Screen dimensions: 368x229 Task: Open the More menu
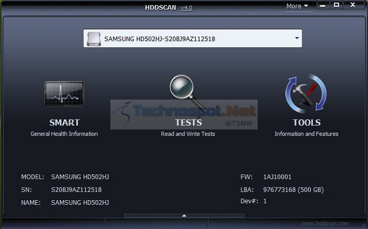click(297, 6)
